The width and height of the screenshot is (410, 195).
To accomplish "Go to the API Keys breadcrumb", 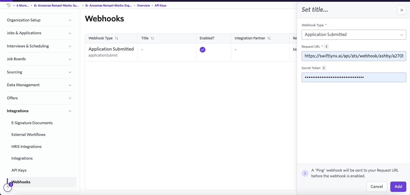I will click(x=160, y=5).
